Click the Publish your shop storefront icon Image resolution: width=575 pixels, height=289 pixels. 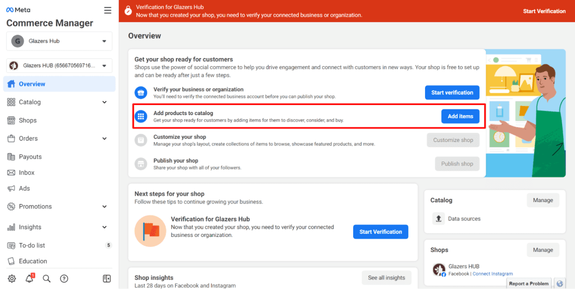pos(141,164)
